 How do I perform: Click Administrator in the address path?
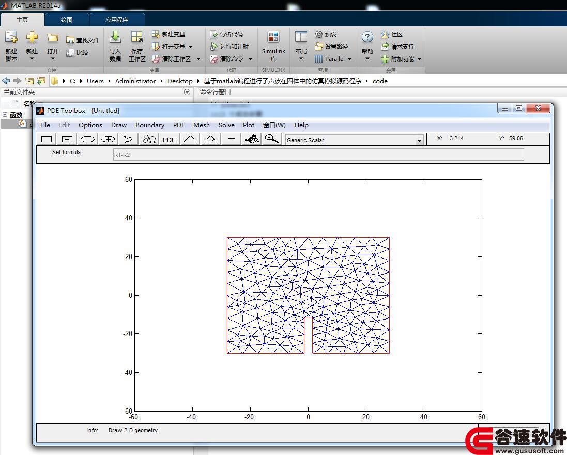(135, 81)
